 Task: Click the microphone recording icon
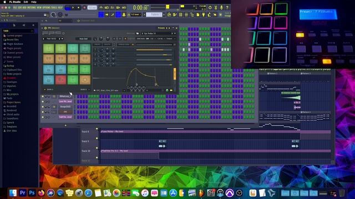click(221, 8)
